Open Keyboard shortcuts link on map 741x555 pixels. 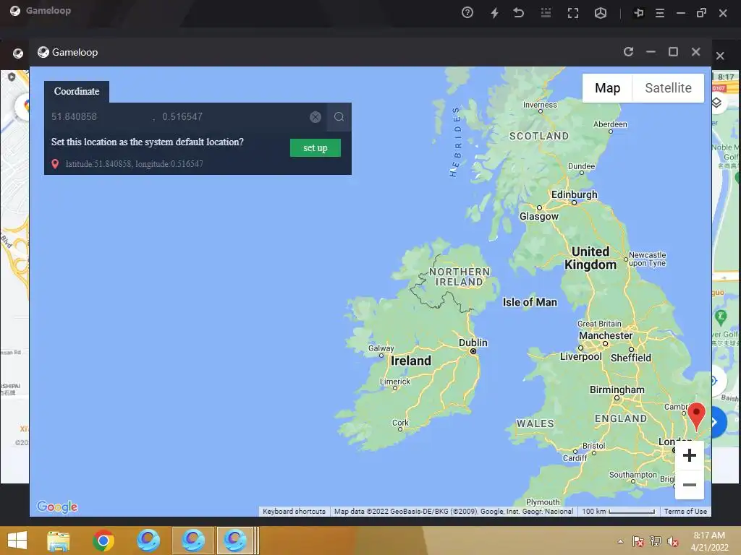(x=294, y=511)
